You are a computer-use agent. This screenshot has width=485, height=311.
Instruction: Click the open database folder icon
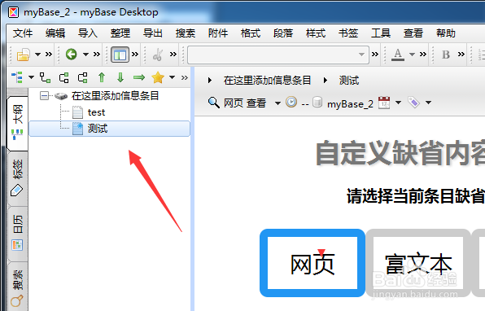[x=24, y=55]
